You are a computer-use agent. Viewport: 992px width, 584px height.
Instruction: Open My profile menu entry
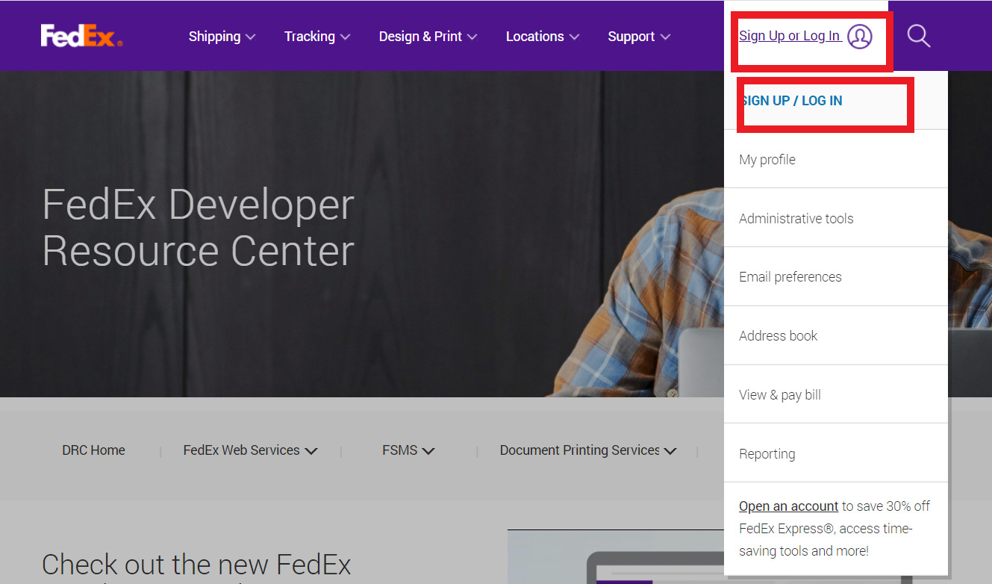point(836,159)
